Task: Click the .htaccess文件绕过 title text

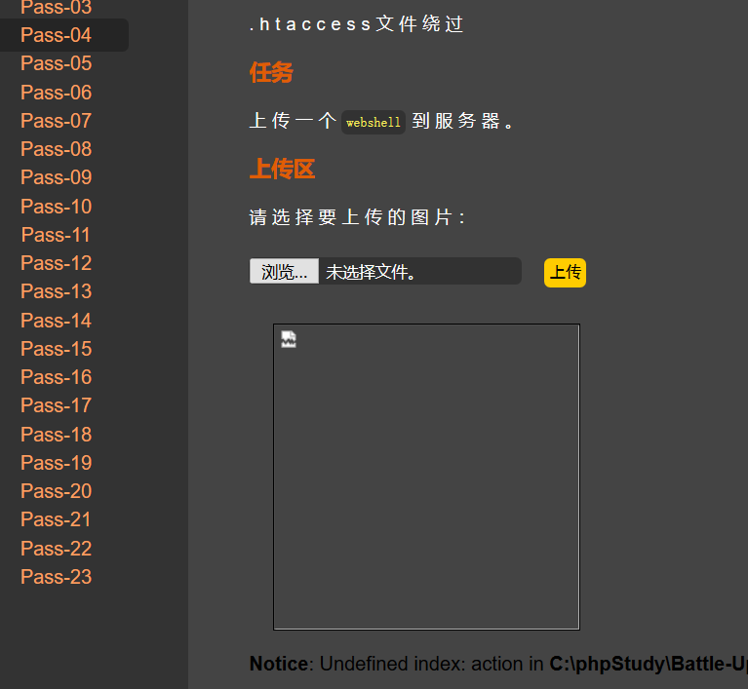Action: (356, 23)
